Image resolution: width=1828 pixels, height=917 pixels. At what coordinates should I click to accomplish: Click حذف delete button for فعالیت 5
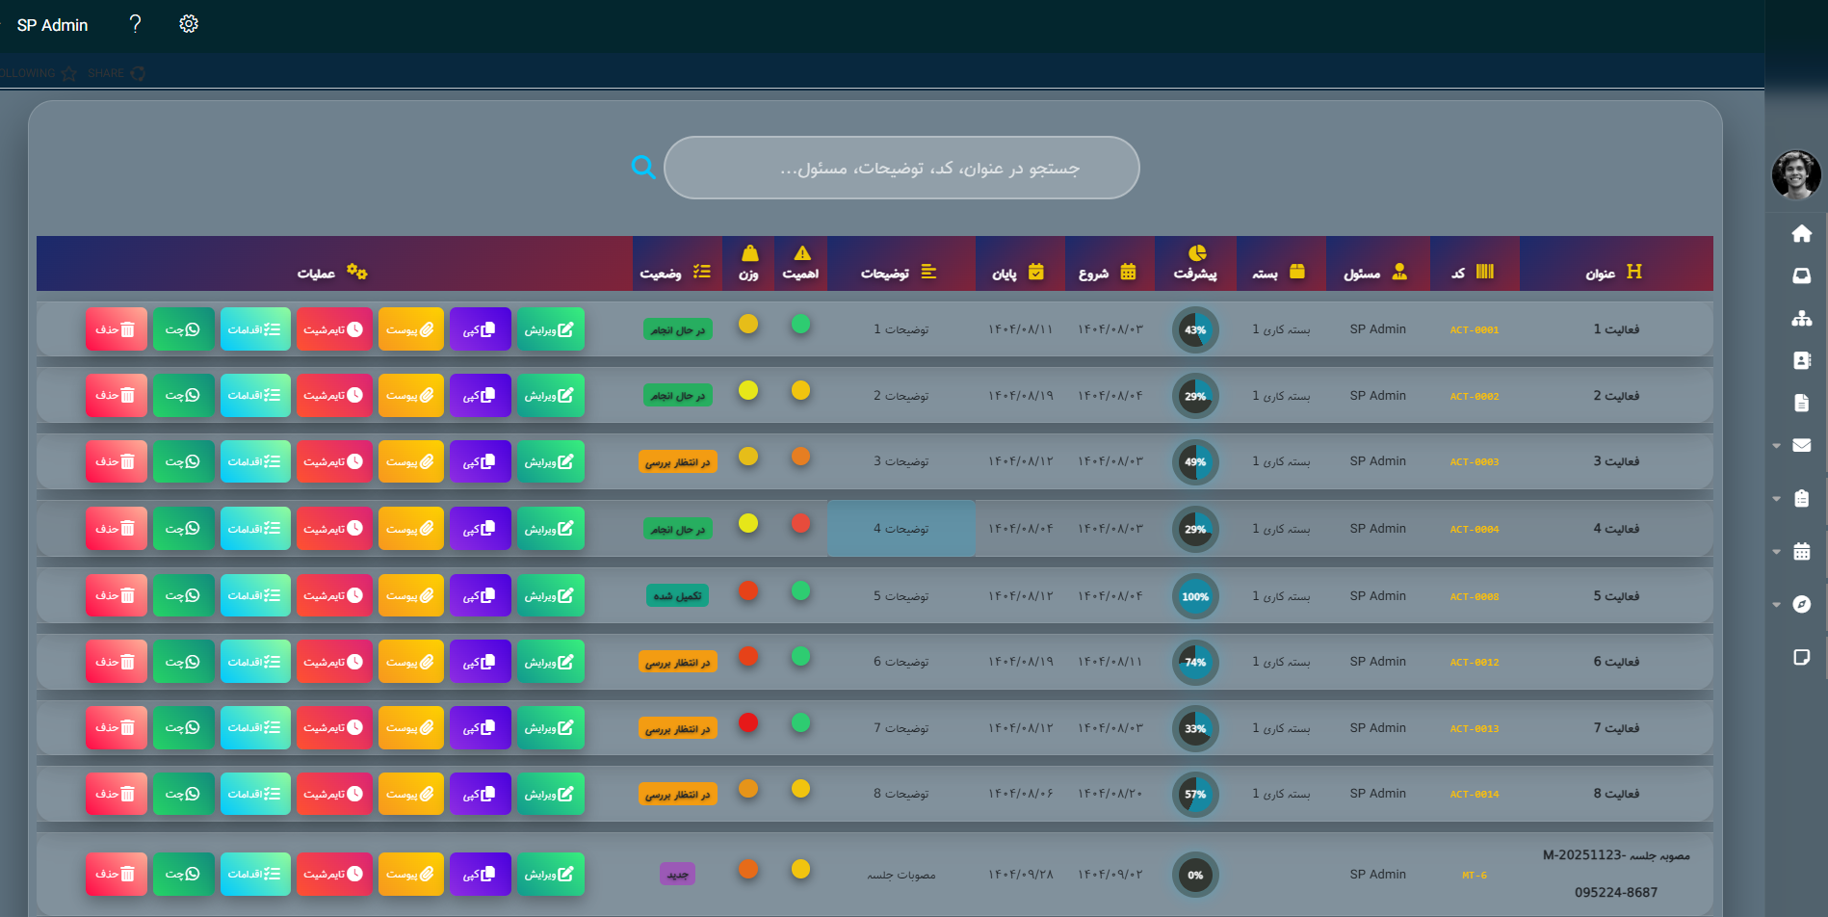(116, 595)
